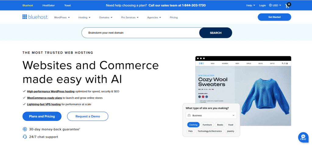Click GIFTS in the mockup store nav
The width and height of the screenshot is (312, 145).
(272, 64)
